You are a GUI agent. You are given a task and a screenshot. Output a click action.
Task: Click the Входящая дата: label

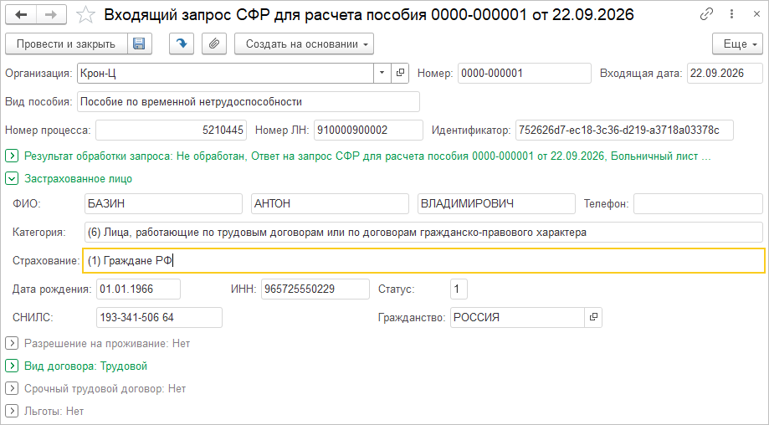641,73
